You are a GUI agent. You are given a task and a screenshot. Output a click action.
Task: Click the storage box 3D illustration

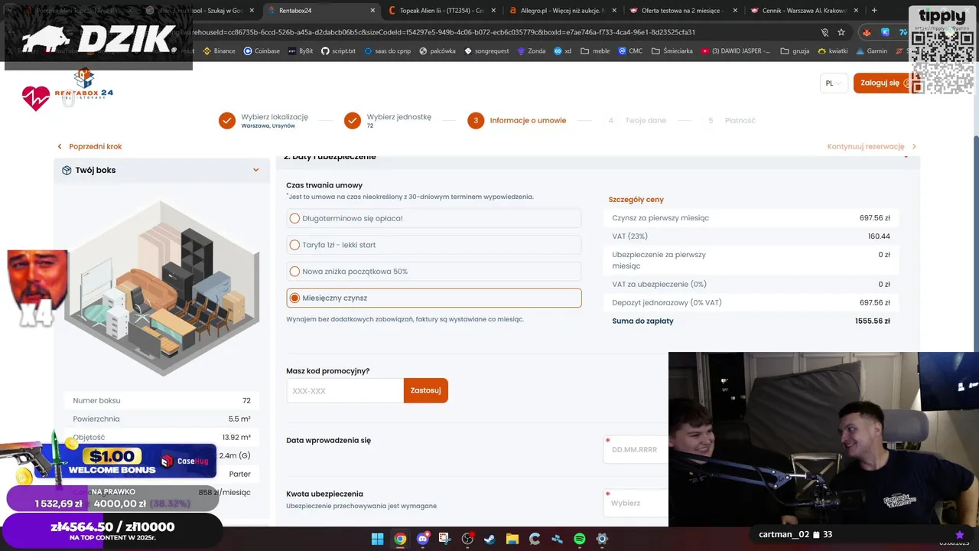(162, 287)
